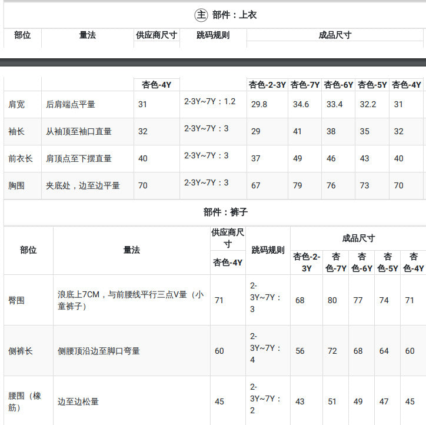Click 杏色-5Y column header in 上衣 table
This screenshot has width=426, height=425.
pos(372,85)
